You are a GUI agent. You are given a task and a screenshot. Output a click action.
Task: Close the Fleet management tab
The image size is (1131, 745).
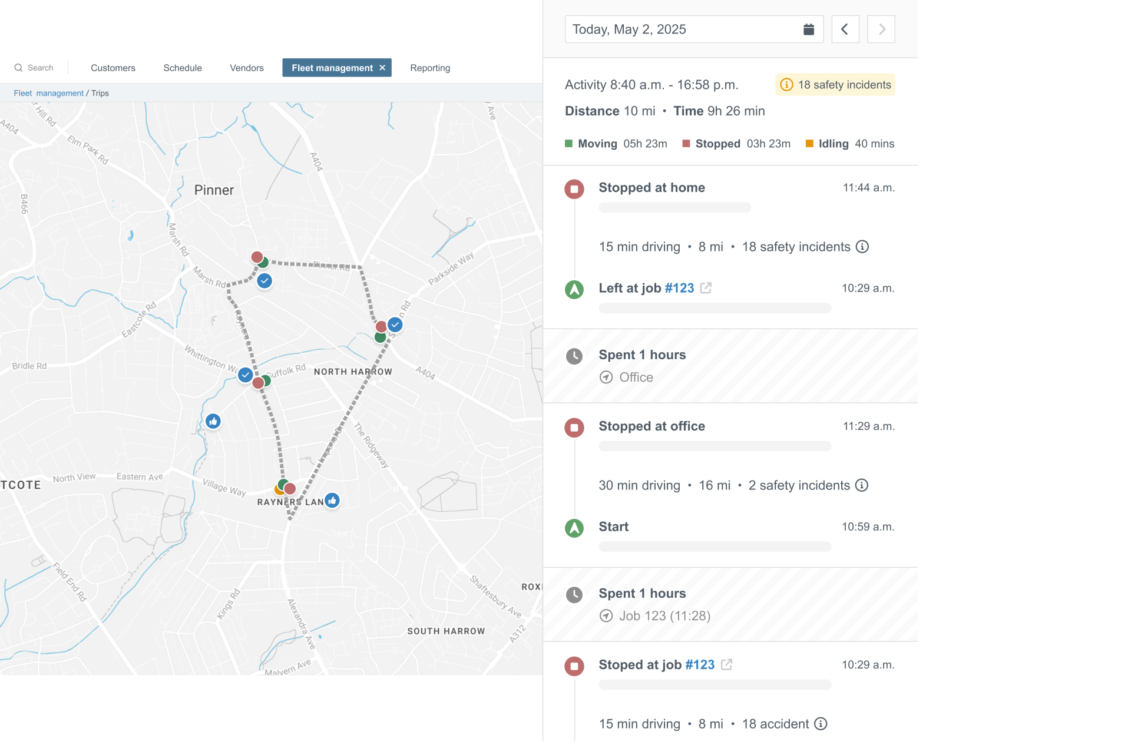[x=382, y=68]
